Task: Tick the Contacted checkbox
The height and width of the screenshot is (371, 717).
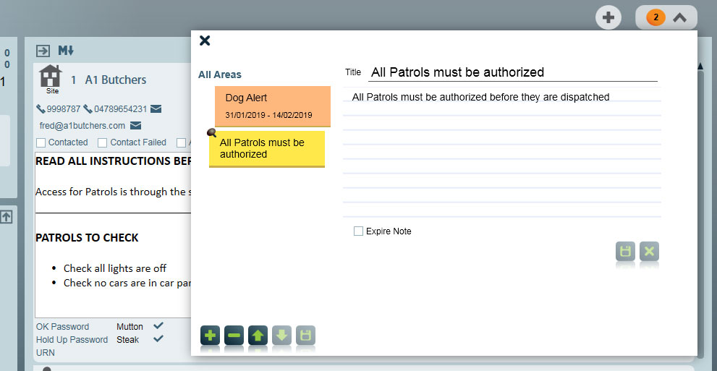Action: point(41,142)
